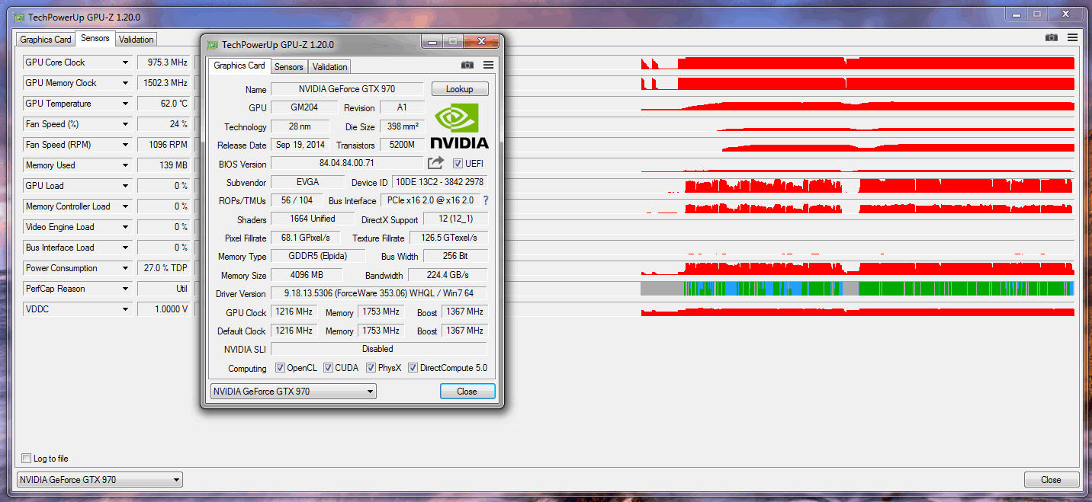1092x502 pixels.
Task: Click the Bus Interface question mark help
Action: pos(485,200)
